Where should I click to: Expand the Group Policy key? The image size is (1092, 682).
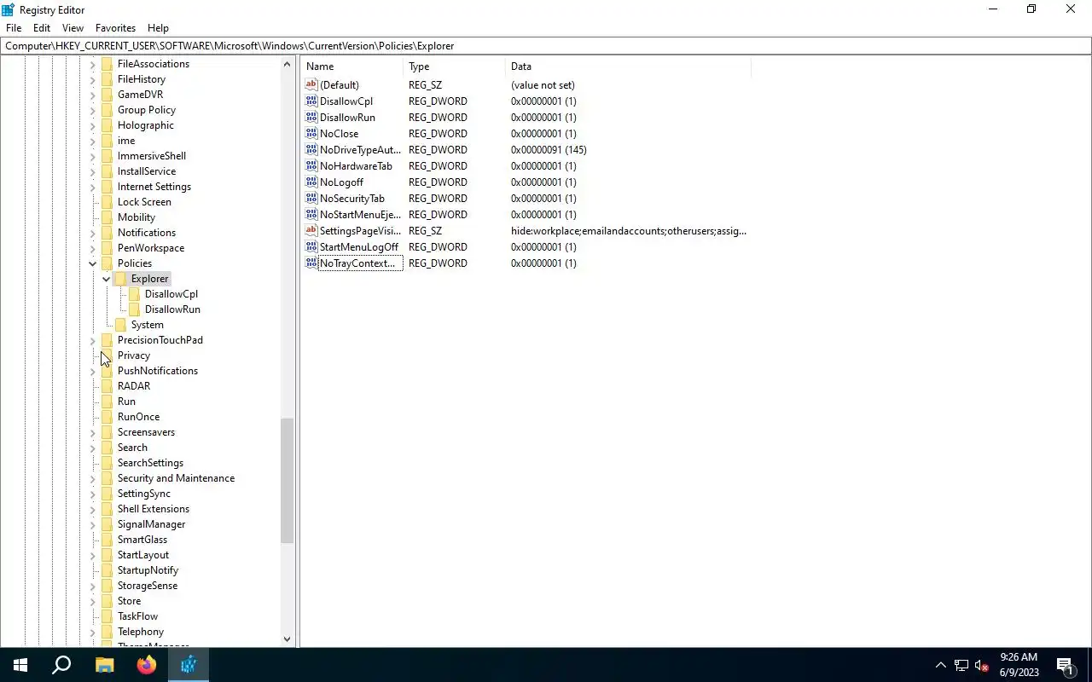92,110
